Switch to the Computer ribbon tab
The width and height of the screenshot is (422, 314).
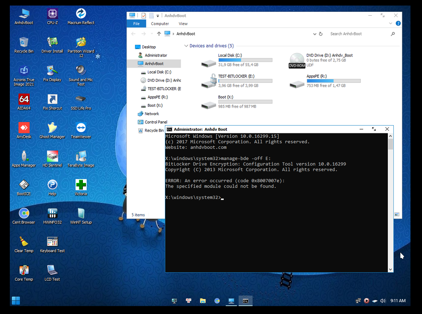coord(160,24)
